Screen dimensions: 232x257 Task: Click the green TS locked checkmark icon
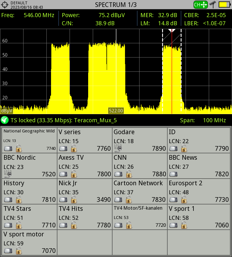coord(5,120)
